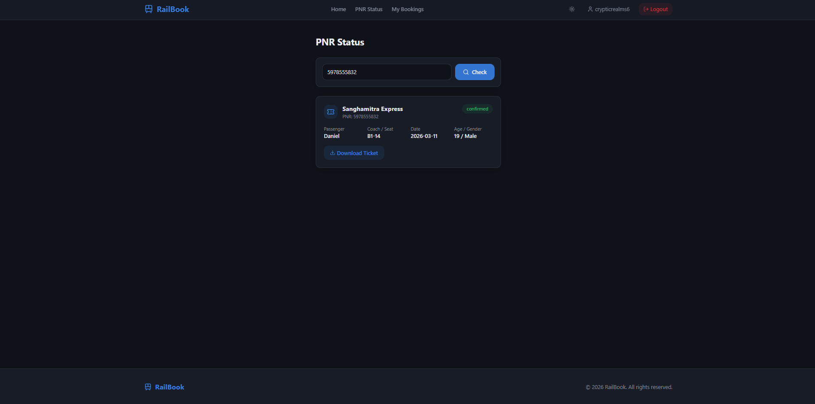The height and width of the screenshot is (404, 815).
Task: Click the RailBook name in footer
Action: pyautogui.click(x=169, y=387)
